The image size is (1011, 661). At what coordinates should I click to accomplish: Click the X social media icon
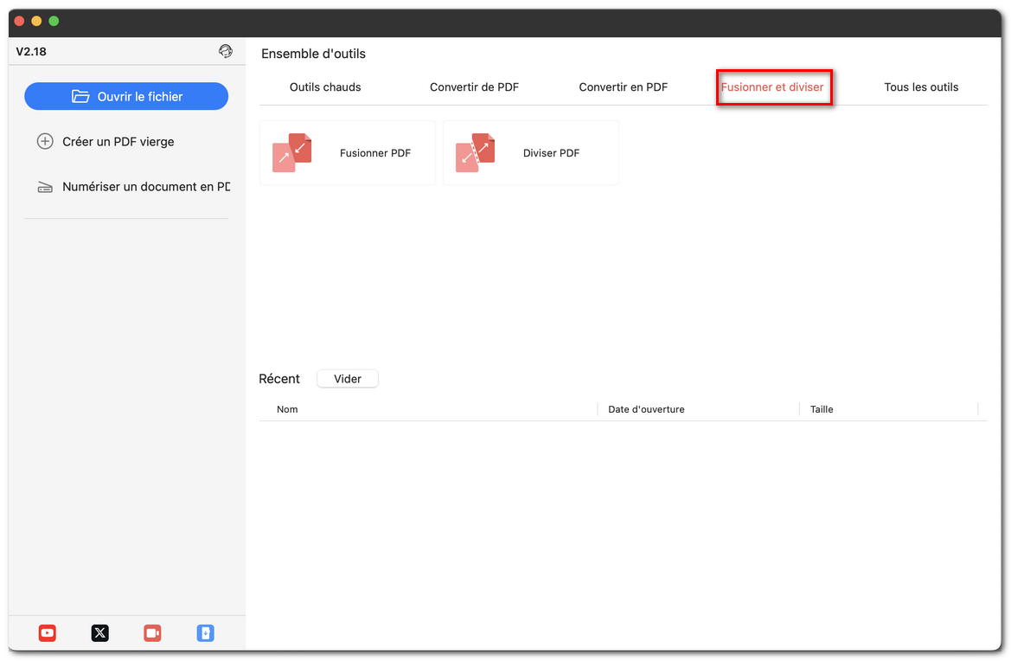tap(99, 632)
